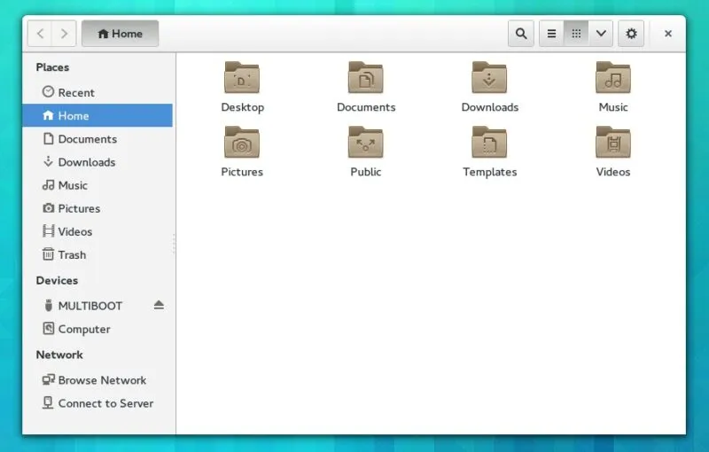This screenshot has width=709, height=452.
Task: Open Computer in the sidebar
Action: (x=97, y=329)
